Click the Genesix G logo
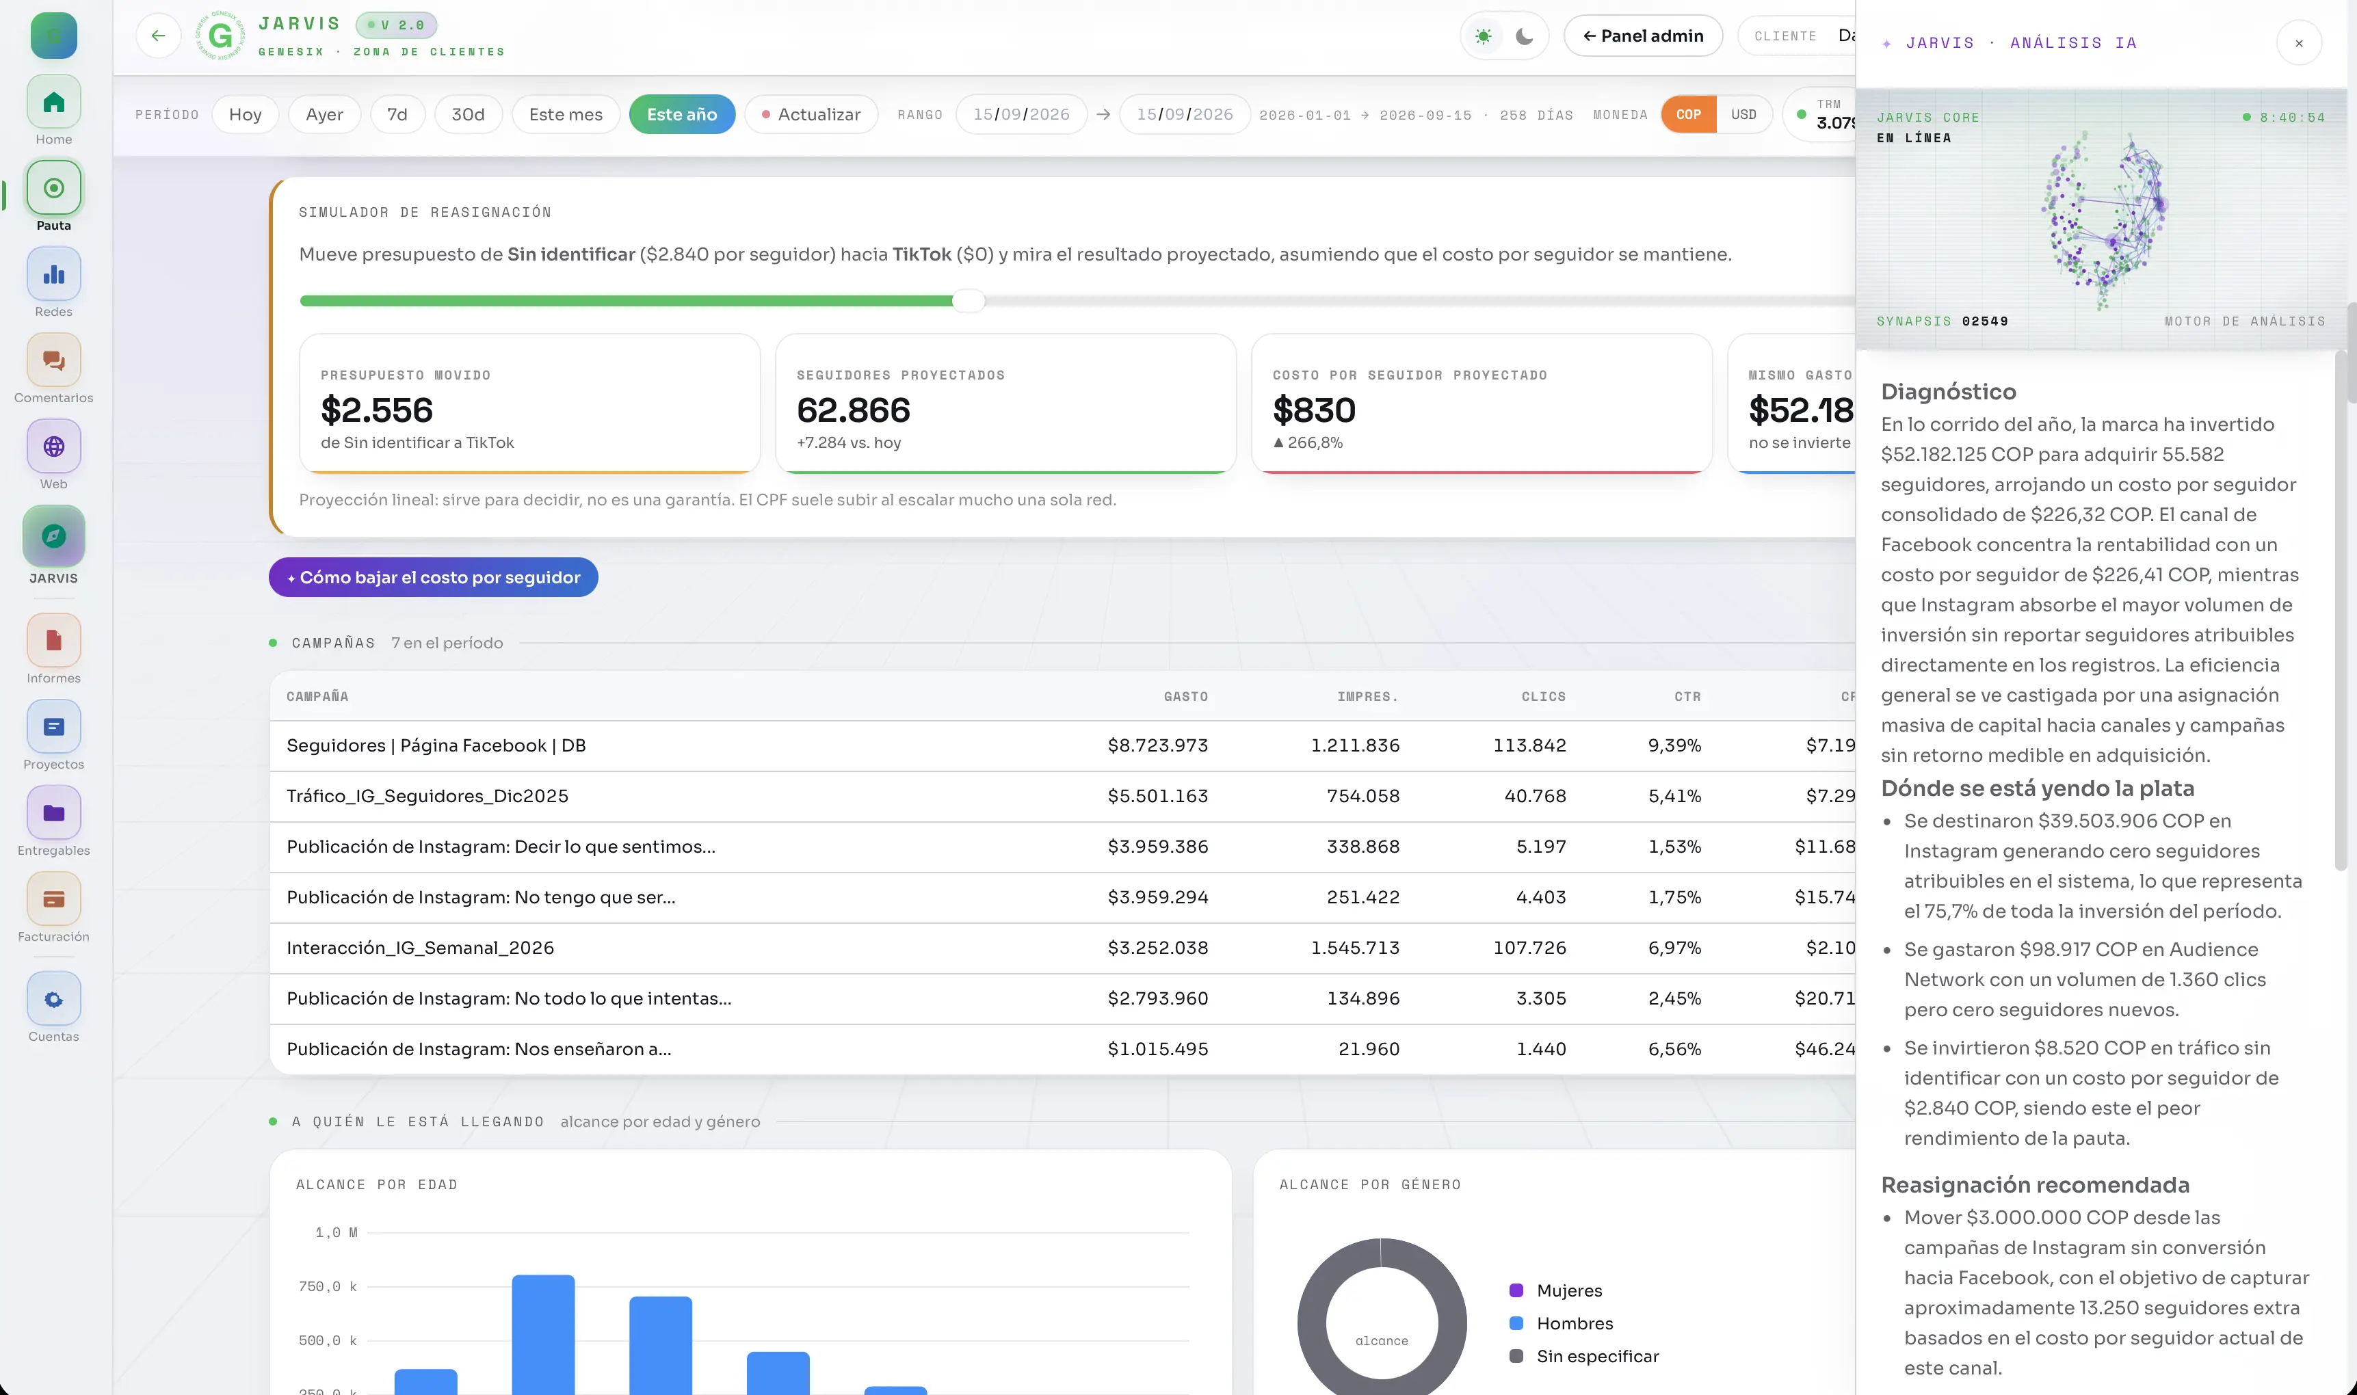This screenshot has height=1395, width=2357. [220, 36]
